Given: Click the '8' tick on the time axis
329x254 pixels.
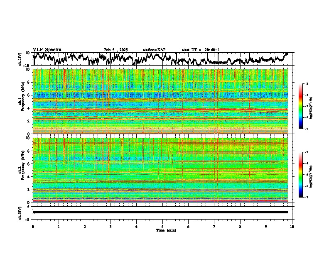Looking at the screenshot, I should pyautogui.click(x=240, y=227).
